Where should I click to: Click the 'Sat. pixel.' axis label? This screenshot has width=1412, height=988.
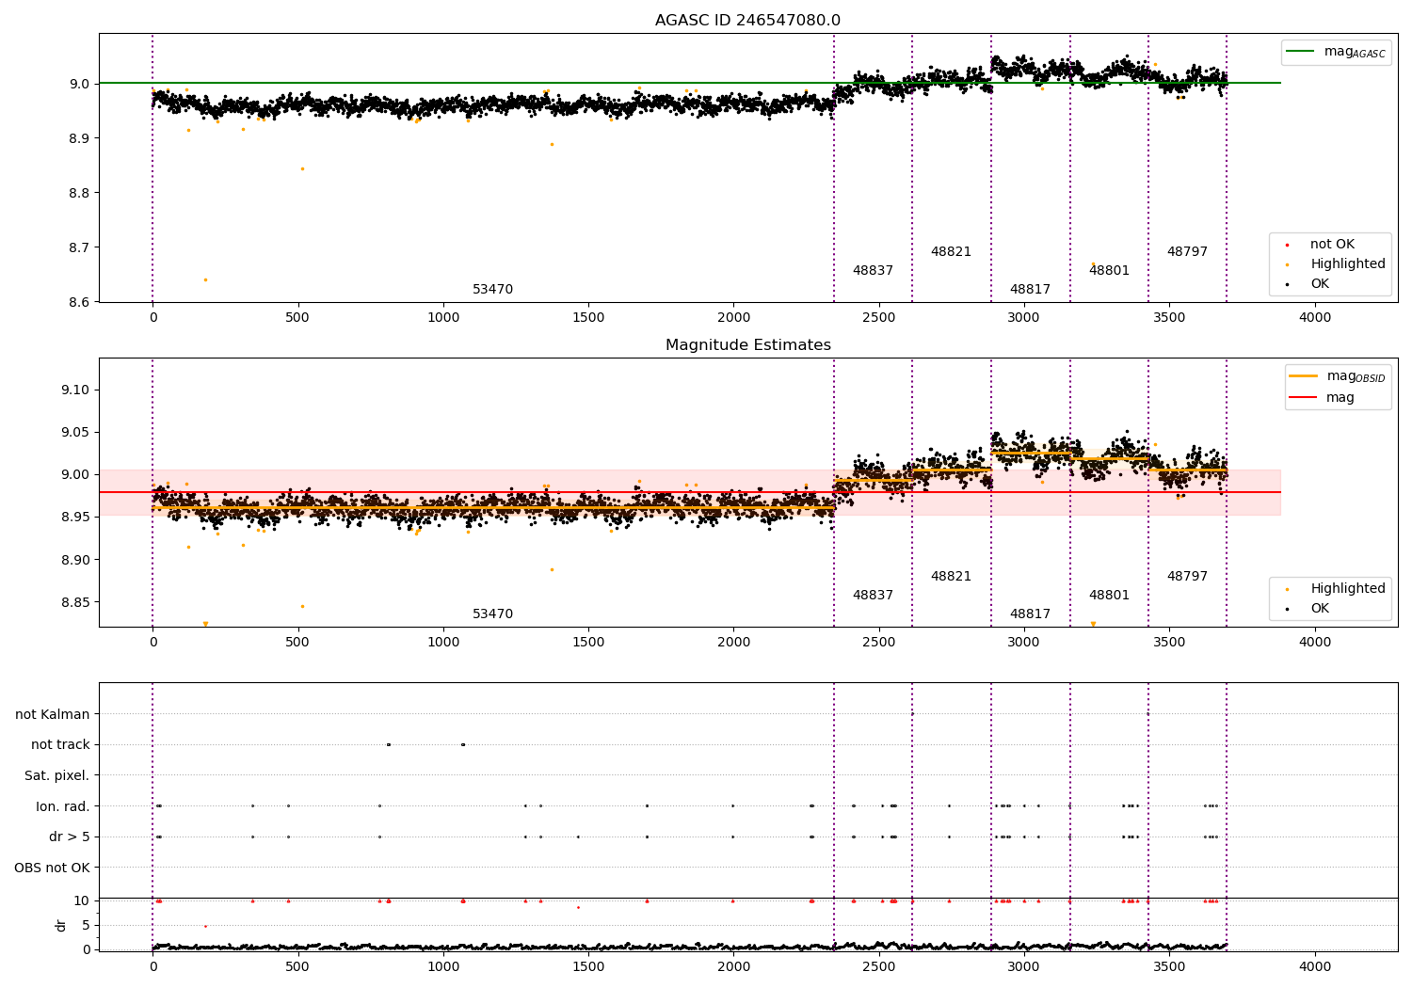[x=57, y=776]
